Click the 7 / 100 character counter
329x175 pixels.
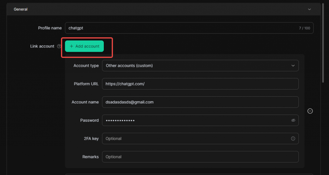pos(305,28)
